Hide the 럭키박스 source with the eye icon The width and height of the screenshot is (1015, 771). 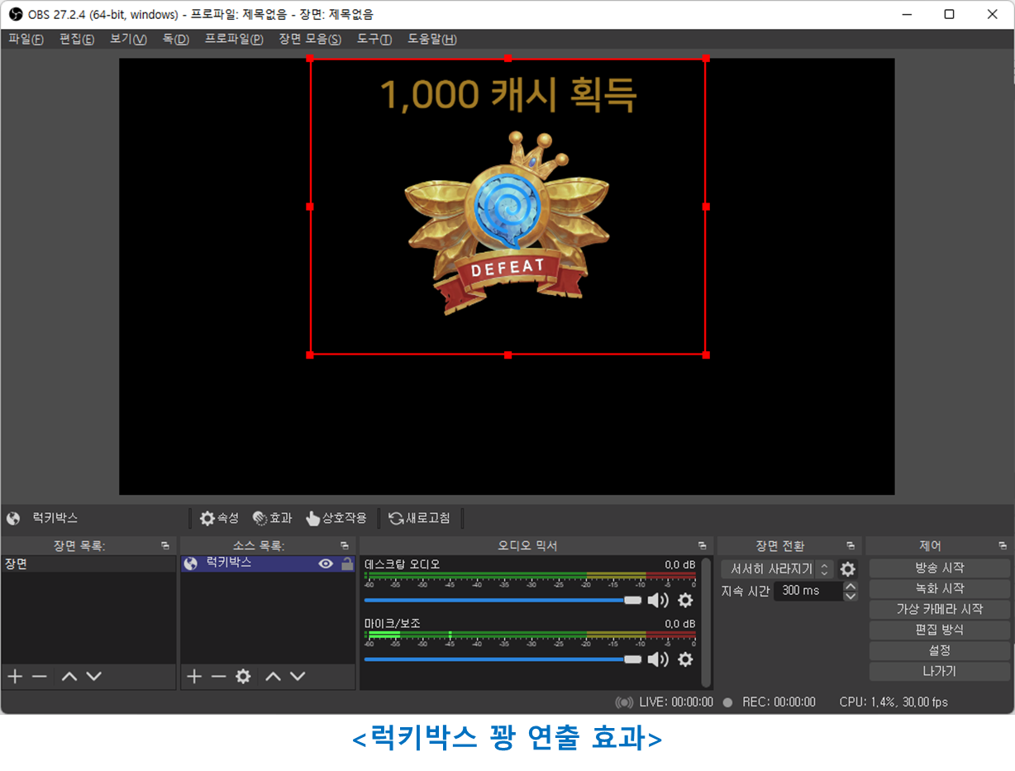coord(326,564)
